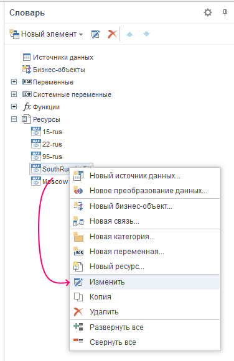234x361 pixels.
Task: Choose Удалить in the context menu
Action: pyautogui.click(x=145, y=312)
